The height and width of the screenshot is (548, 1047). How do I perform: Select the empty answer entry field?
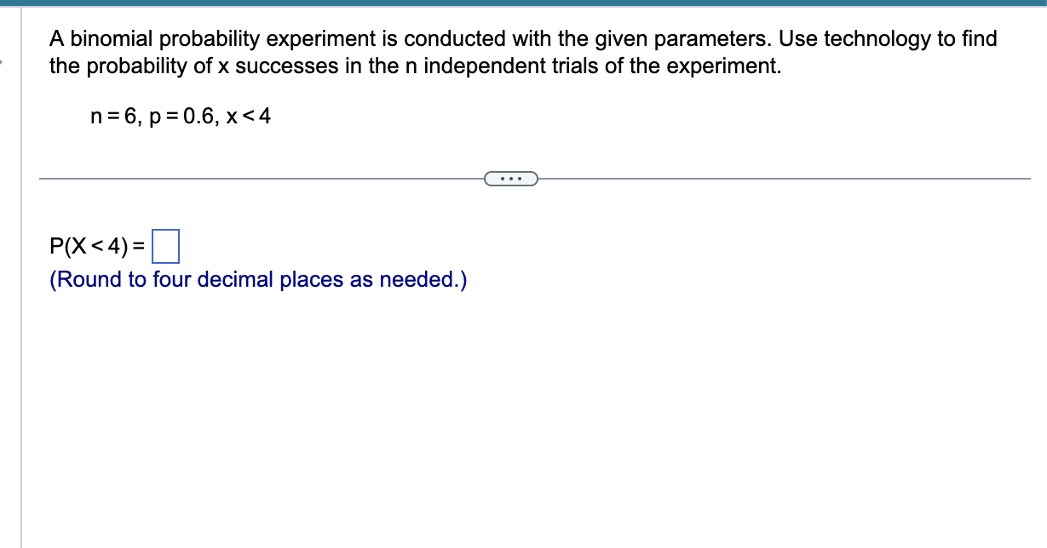point(166,246)
